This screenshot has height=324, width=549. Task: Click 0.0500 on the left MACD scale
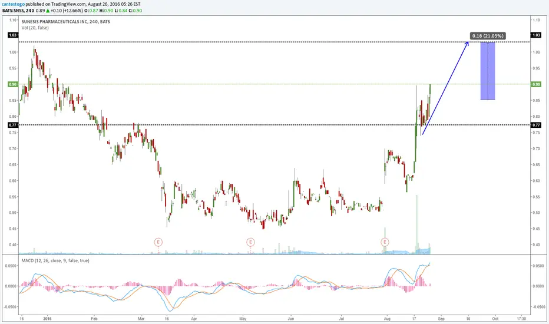coord(11,266)
